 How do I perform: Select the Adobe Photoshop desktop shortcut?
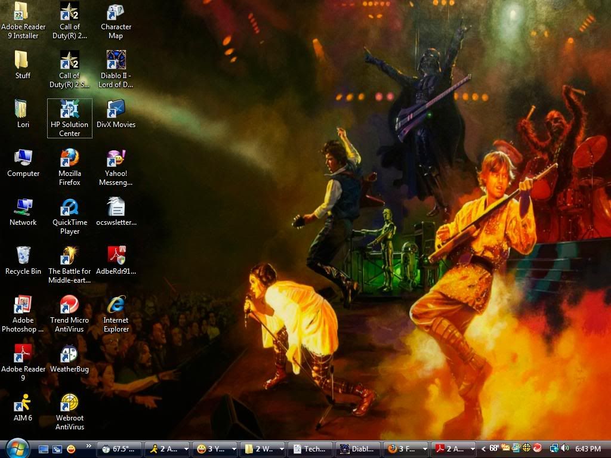[23, 305]
